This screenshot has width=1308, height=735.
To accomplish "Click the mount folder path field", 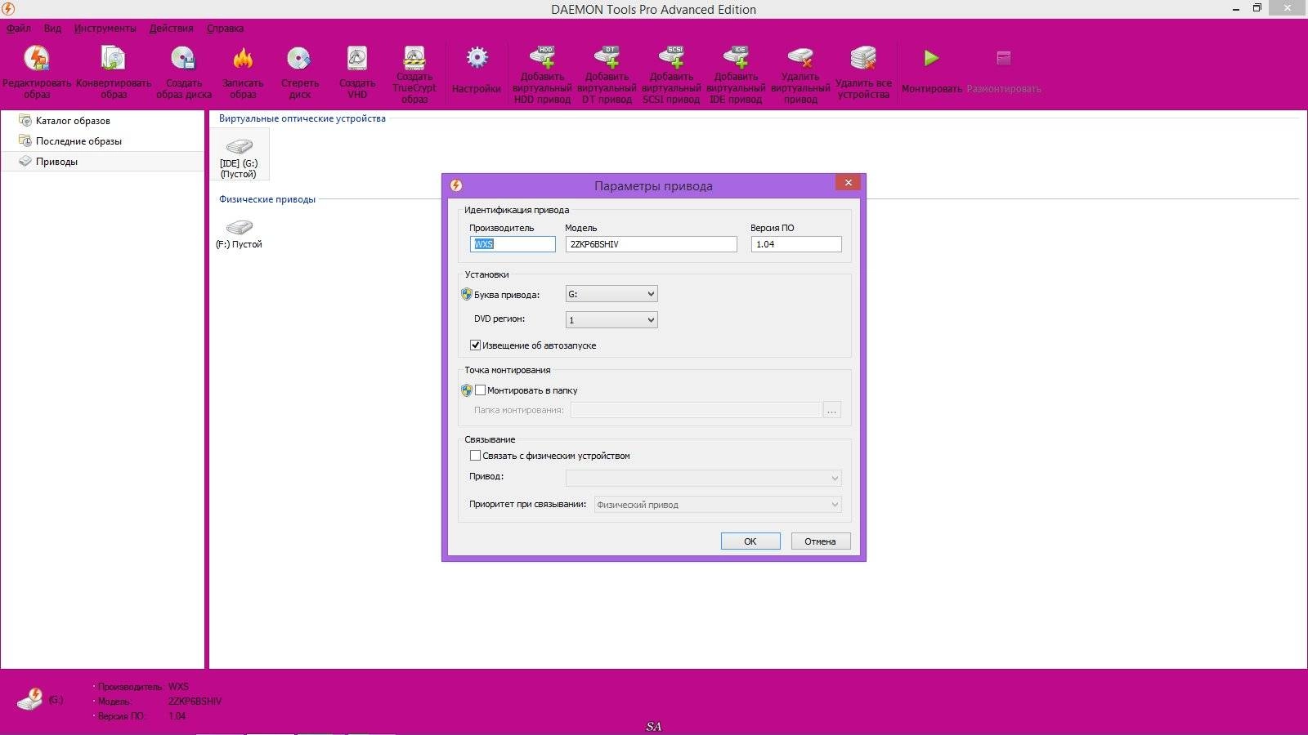I will tap(696, 410).
